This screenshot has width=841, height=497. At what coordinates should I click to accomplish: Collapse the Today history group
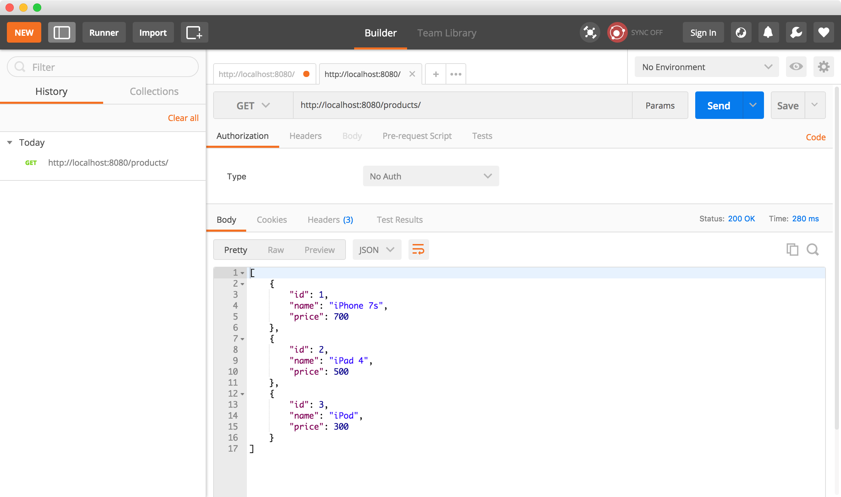[x=10, y=142]
